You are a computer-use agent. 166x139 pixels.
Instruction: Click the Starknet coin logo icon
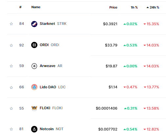click(x=34, y=24)
